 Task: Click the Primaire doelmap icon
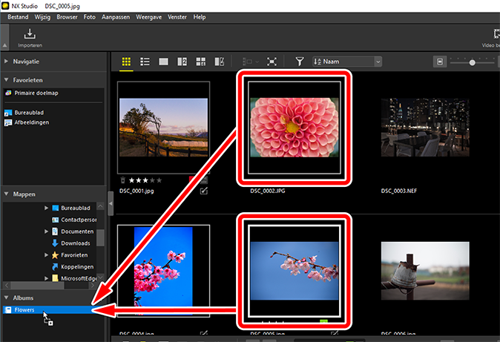point(8,93)
